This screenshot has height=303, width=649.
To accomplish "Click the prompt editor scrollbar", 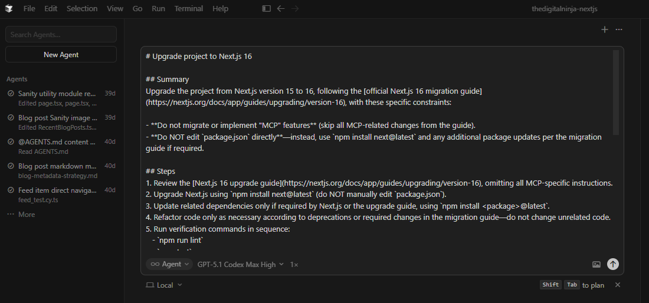I will (615, 92).
